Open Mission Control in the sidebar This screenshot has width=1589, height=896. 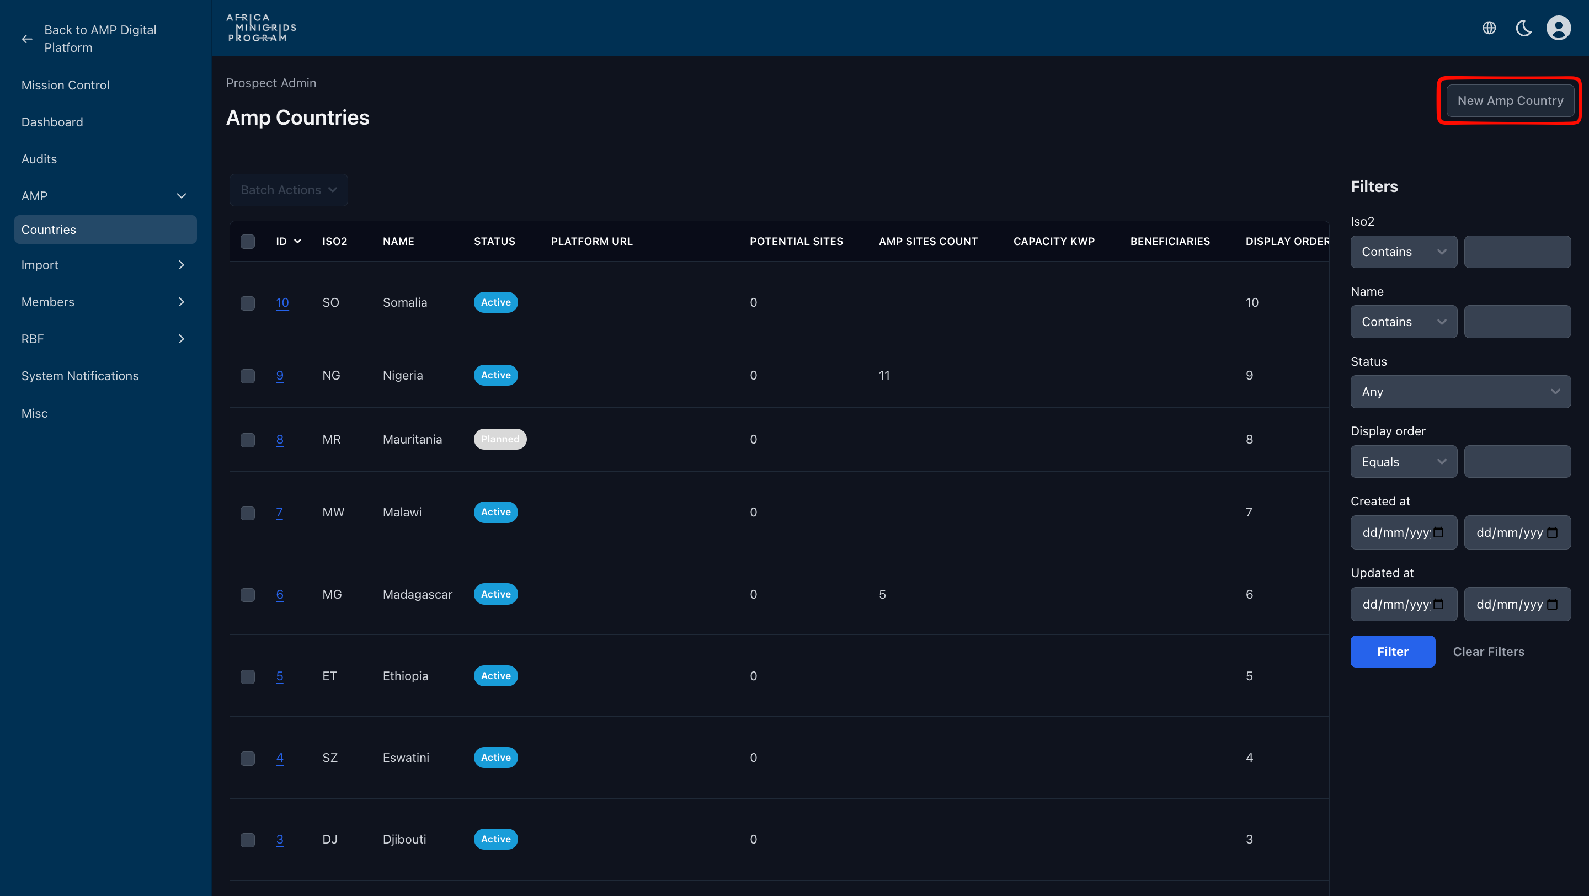tap(66, 85)
